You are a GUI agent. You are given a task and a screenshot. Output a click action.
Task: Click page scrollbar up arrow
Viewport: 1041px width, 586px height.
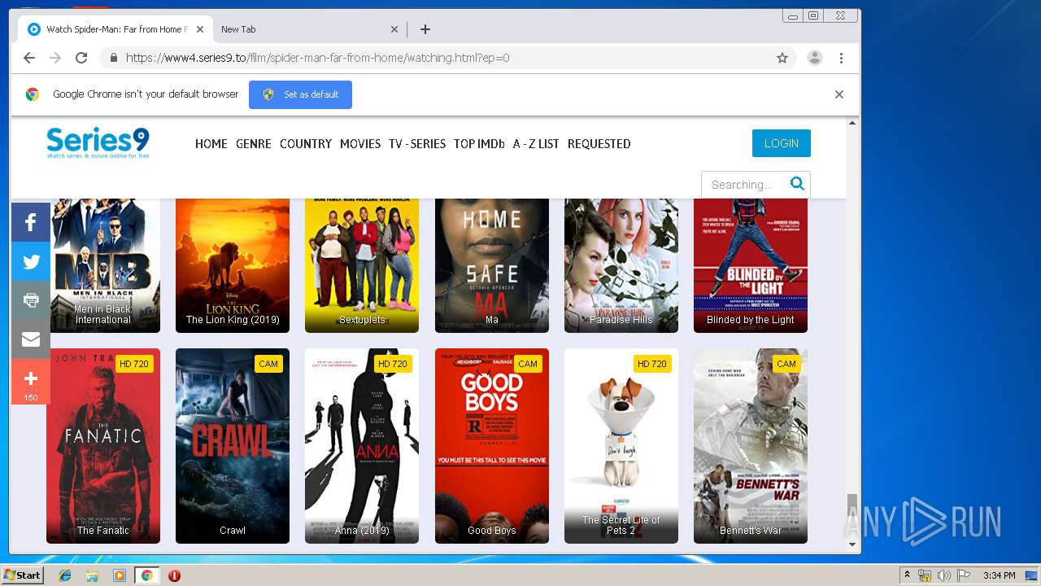(852, 123)
